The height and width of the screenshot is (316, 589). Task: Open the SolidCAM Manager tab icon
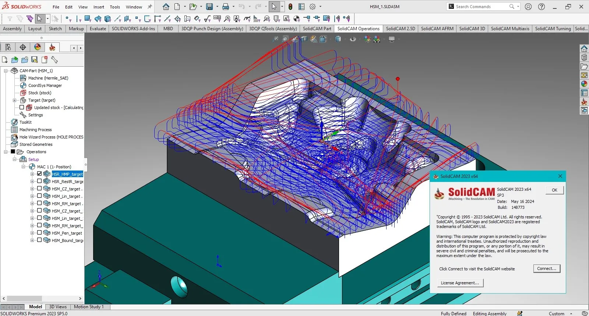point(52,47)
